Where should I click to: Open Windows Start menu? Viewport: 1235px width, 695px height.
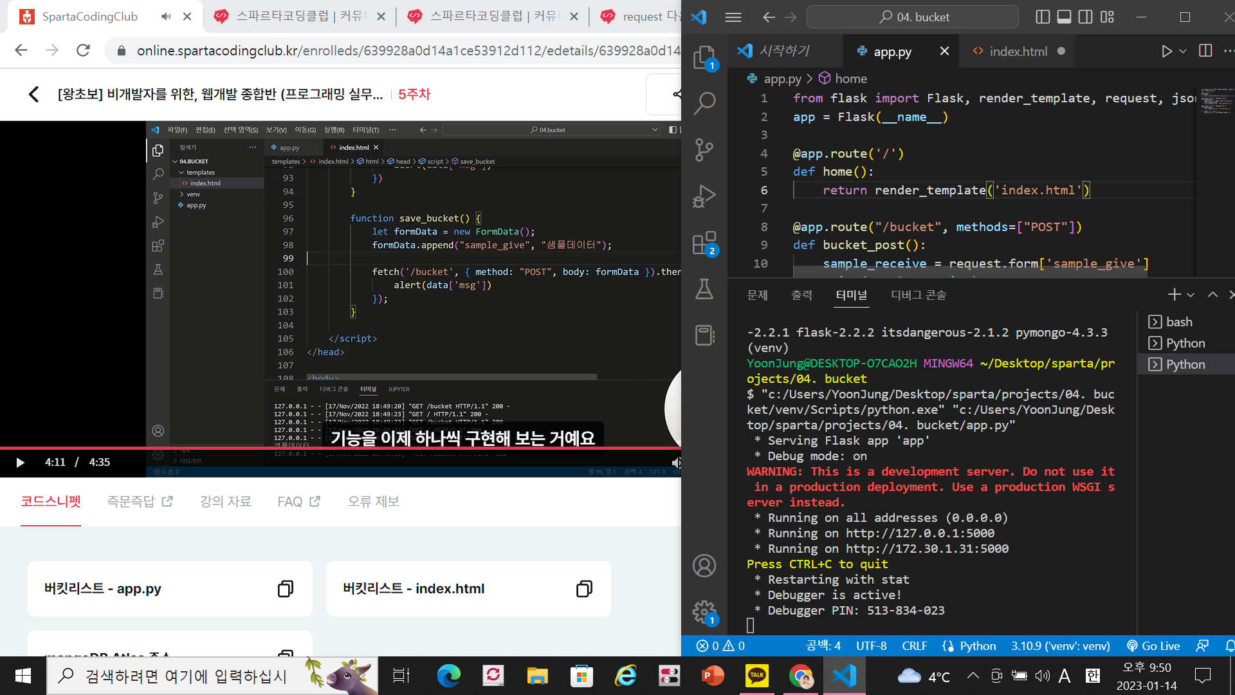[x=23, y=676]
